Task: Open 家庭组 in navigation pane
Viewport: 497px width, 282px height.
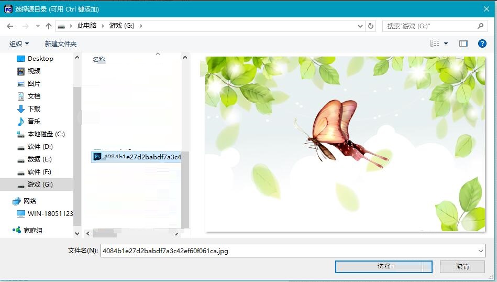Action: point(33,231)
